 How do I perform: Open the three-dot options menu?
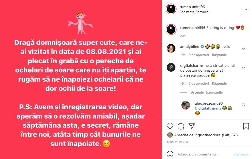coord(247,9)
